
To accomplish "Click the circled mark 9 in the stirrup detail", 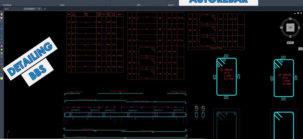I will coord(222,70).
